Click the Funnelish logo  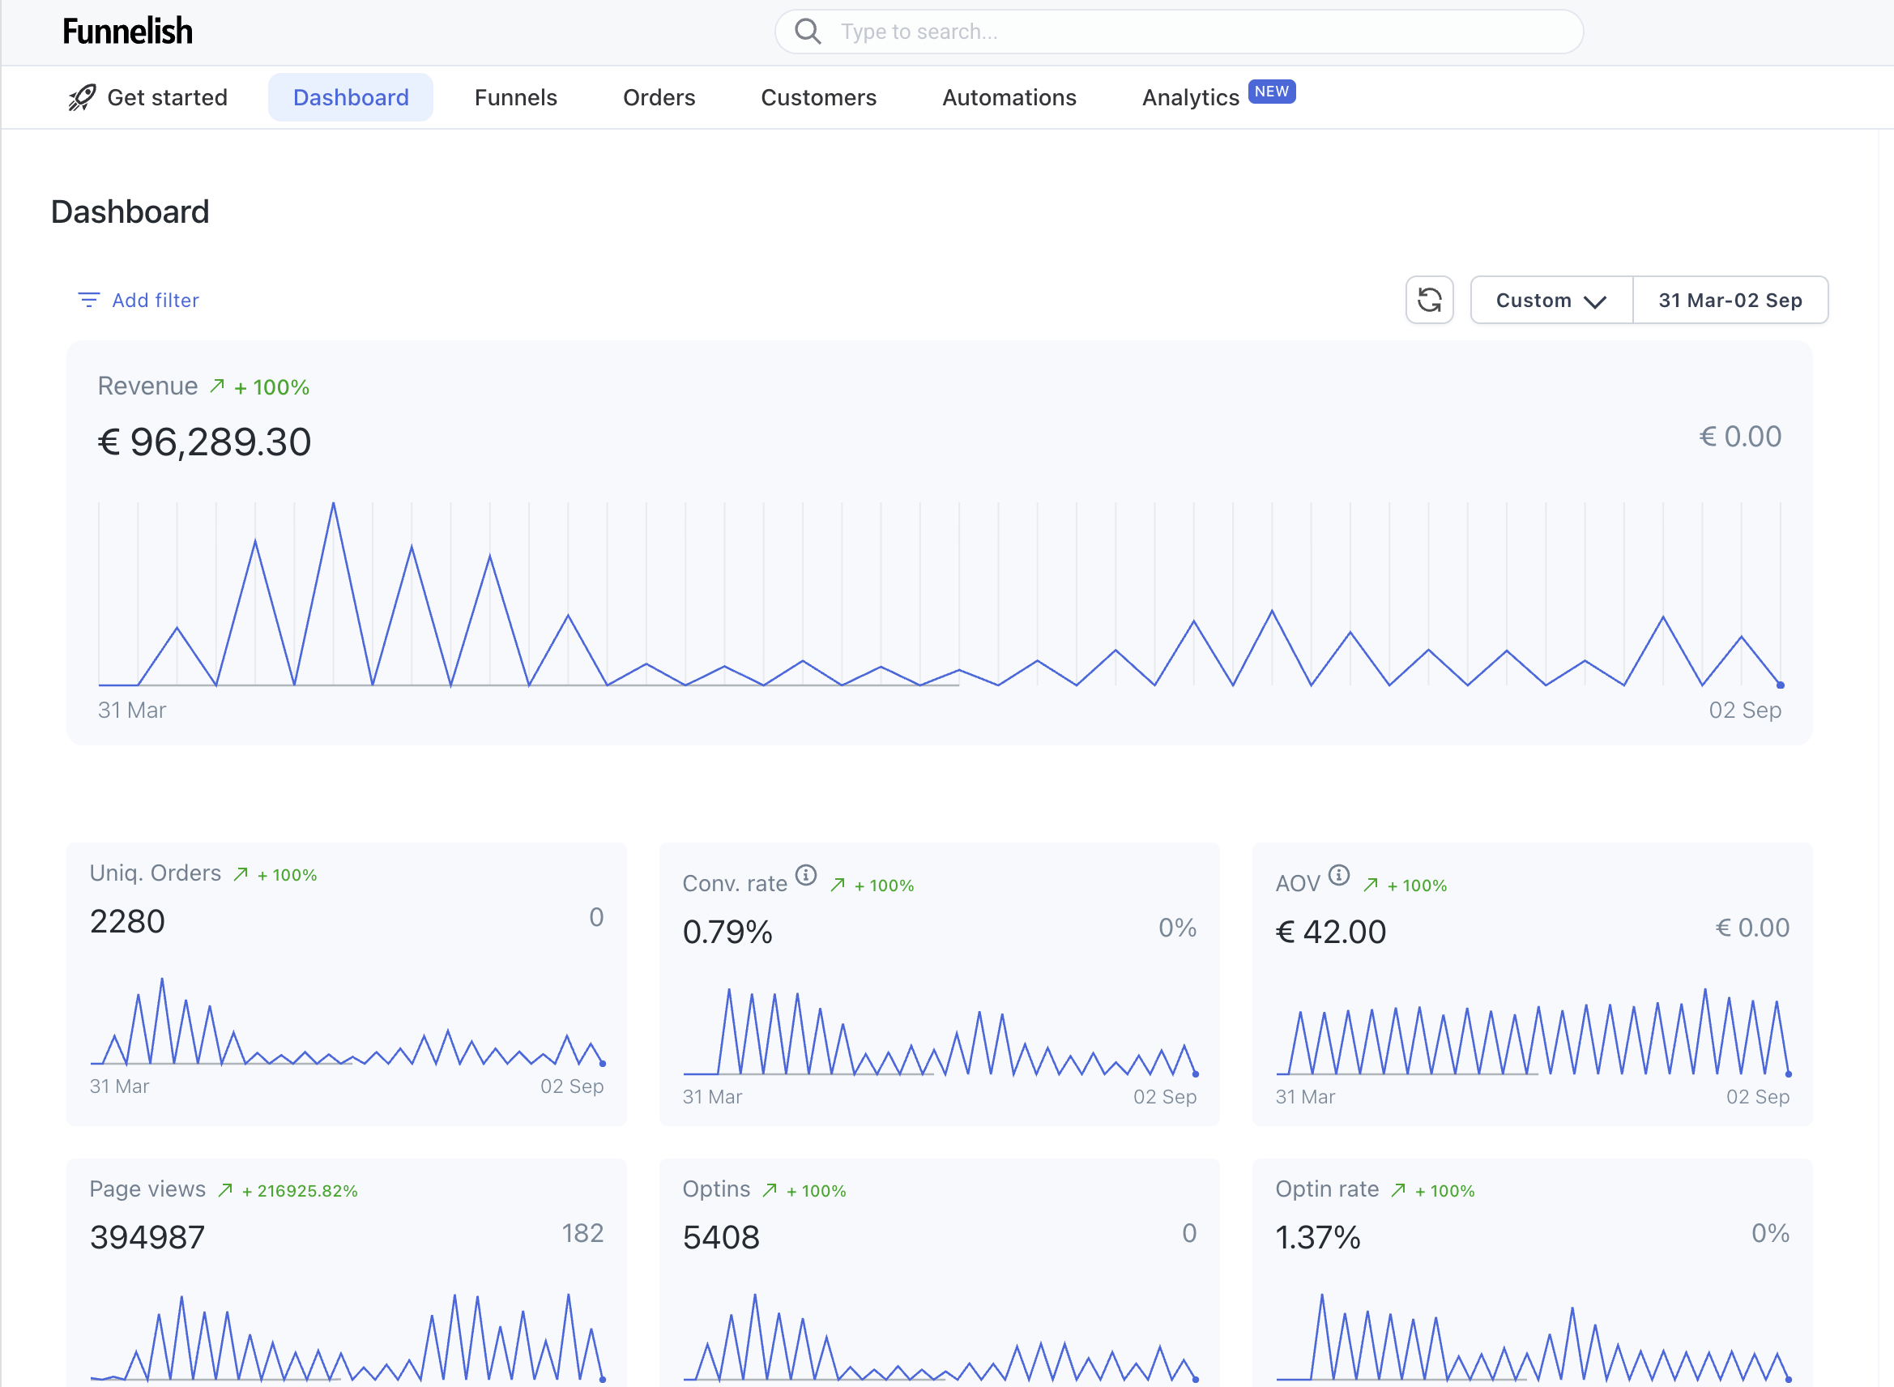click(128, 32)
